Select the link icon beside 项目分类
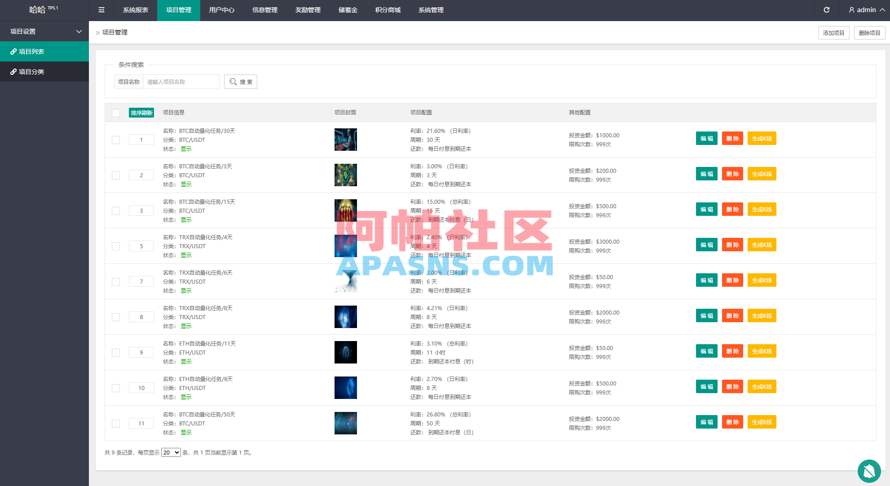This screenshot has height=486, width=890. (13, 71)
